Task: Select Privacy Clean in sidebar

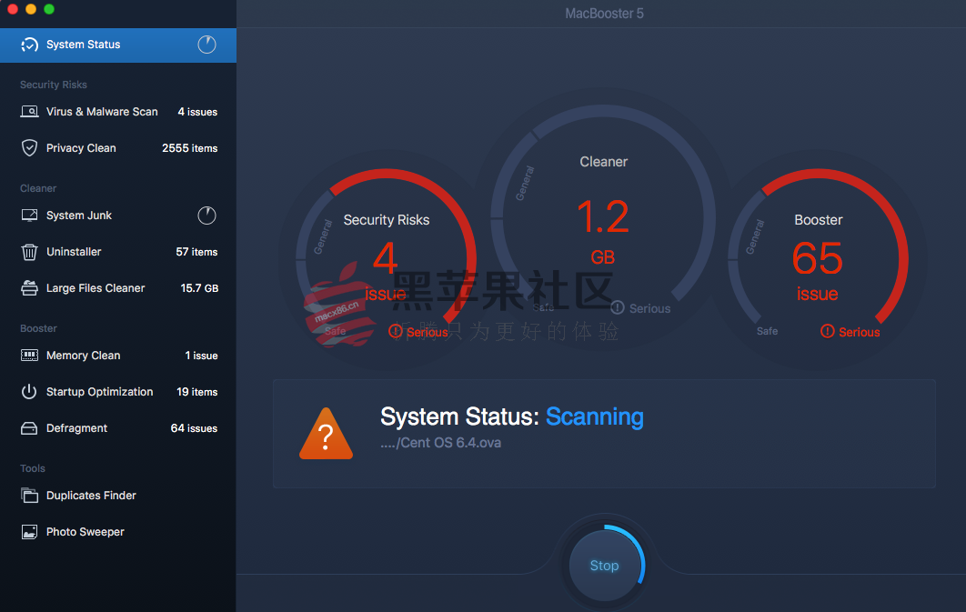Action: (118, 147)
